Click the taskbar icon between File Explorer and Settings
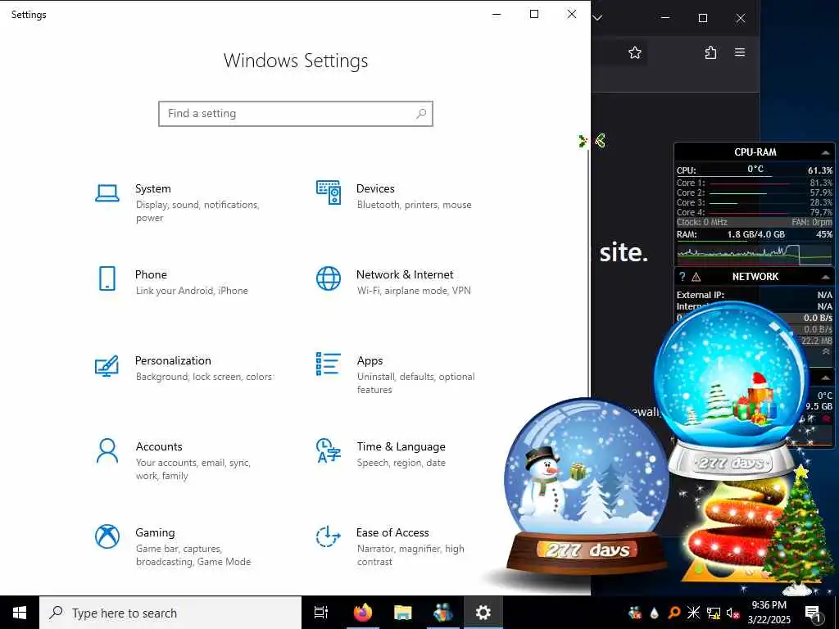The image size is (839, 629). (x=443, y=613)
